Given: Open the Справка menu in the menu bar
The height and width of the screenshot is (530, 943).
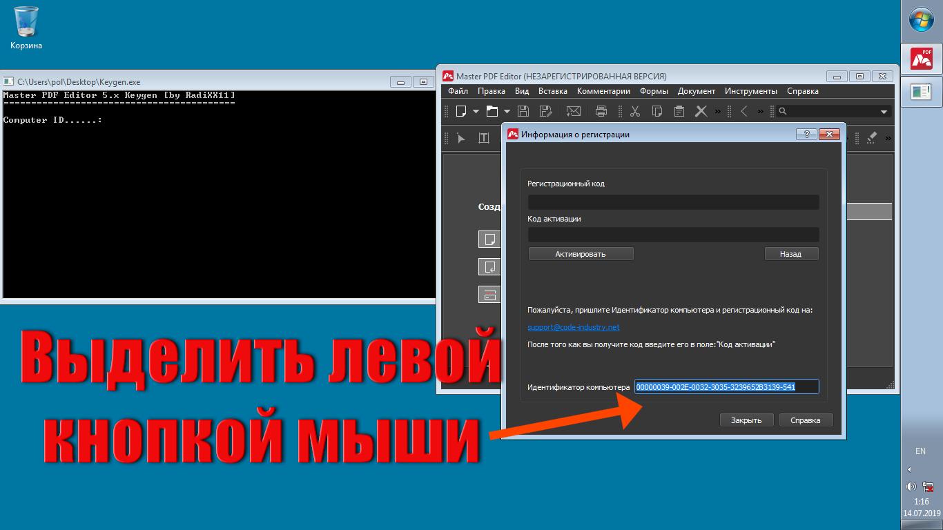Looking at the screenshot, I should pos(803,91).
